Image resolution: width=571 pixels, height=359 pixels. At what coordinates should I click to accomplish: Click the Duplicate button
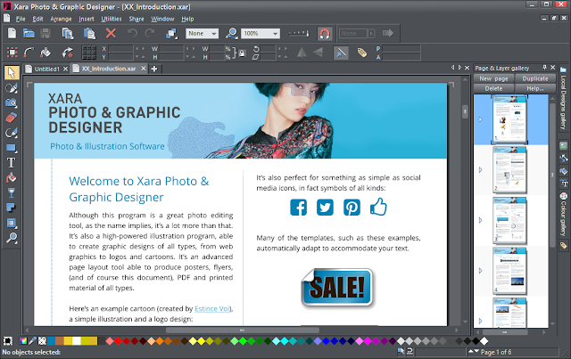point(535,78)
